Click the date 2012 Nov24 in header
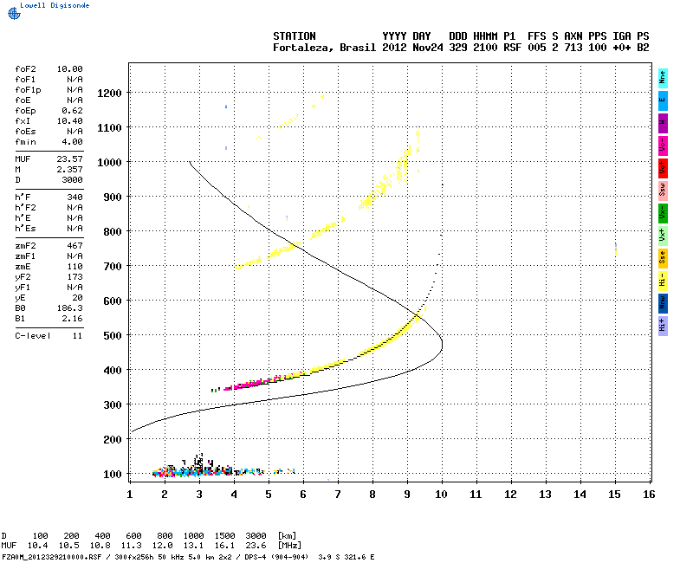Screen dimensions: 693x563 click(x=412, y=48)
